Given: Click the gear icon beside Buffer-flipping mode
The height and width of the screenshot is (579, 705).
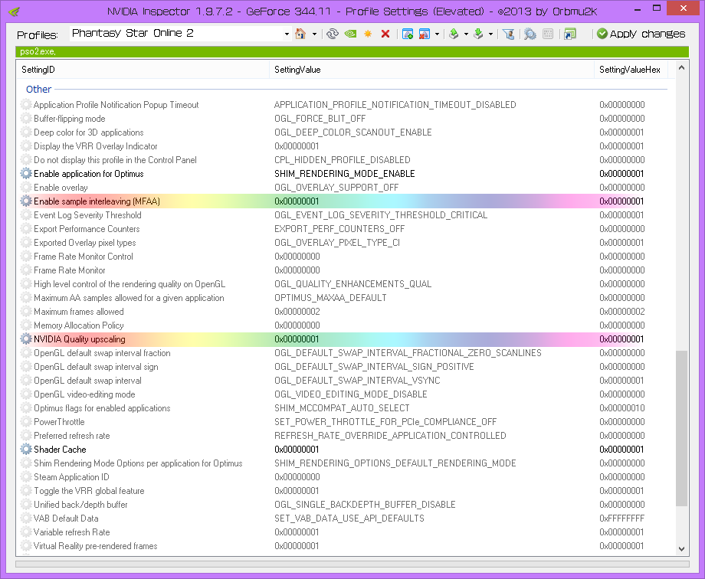Looking at the screenshot, I should point(26,118).
